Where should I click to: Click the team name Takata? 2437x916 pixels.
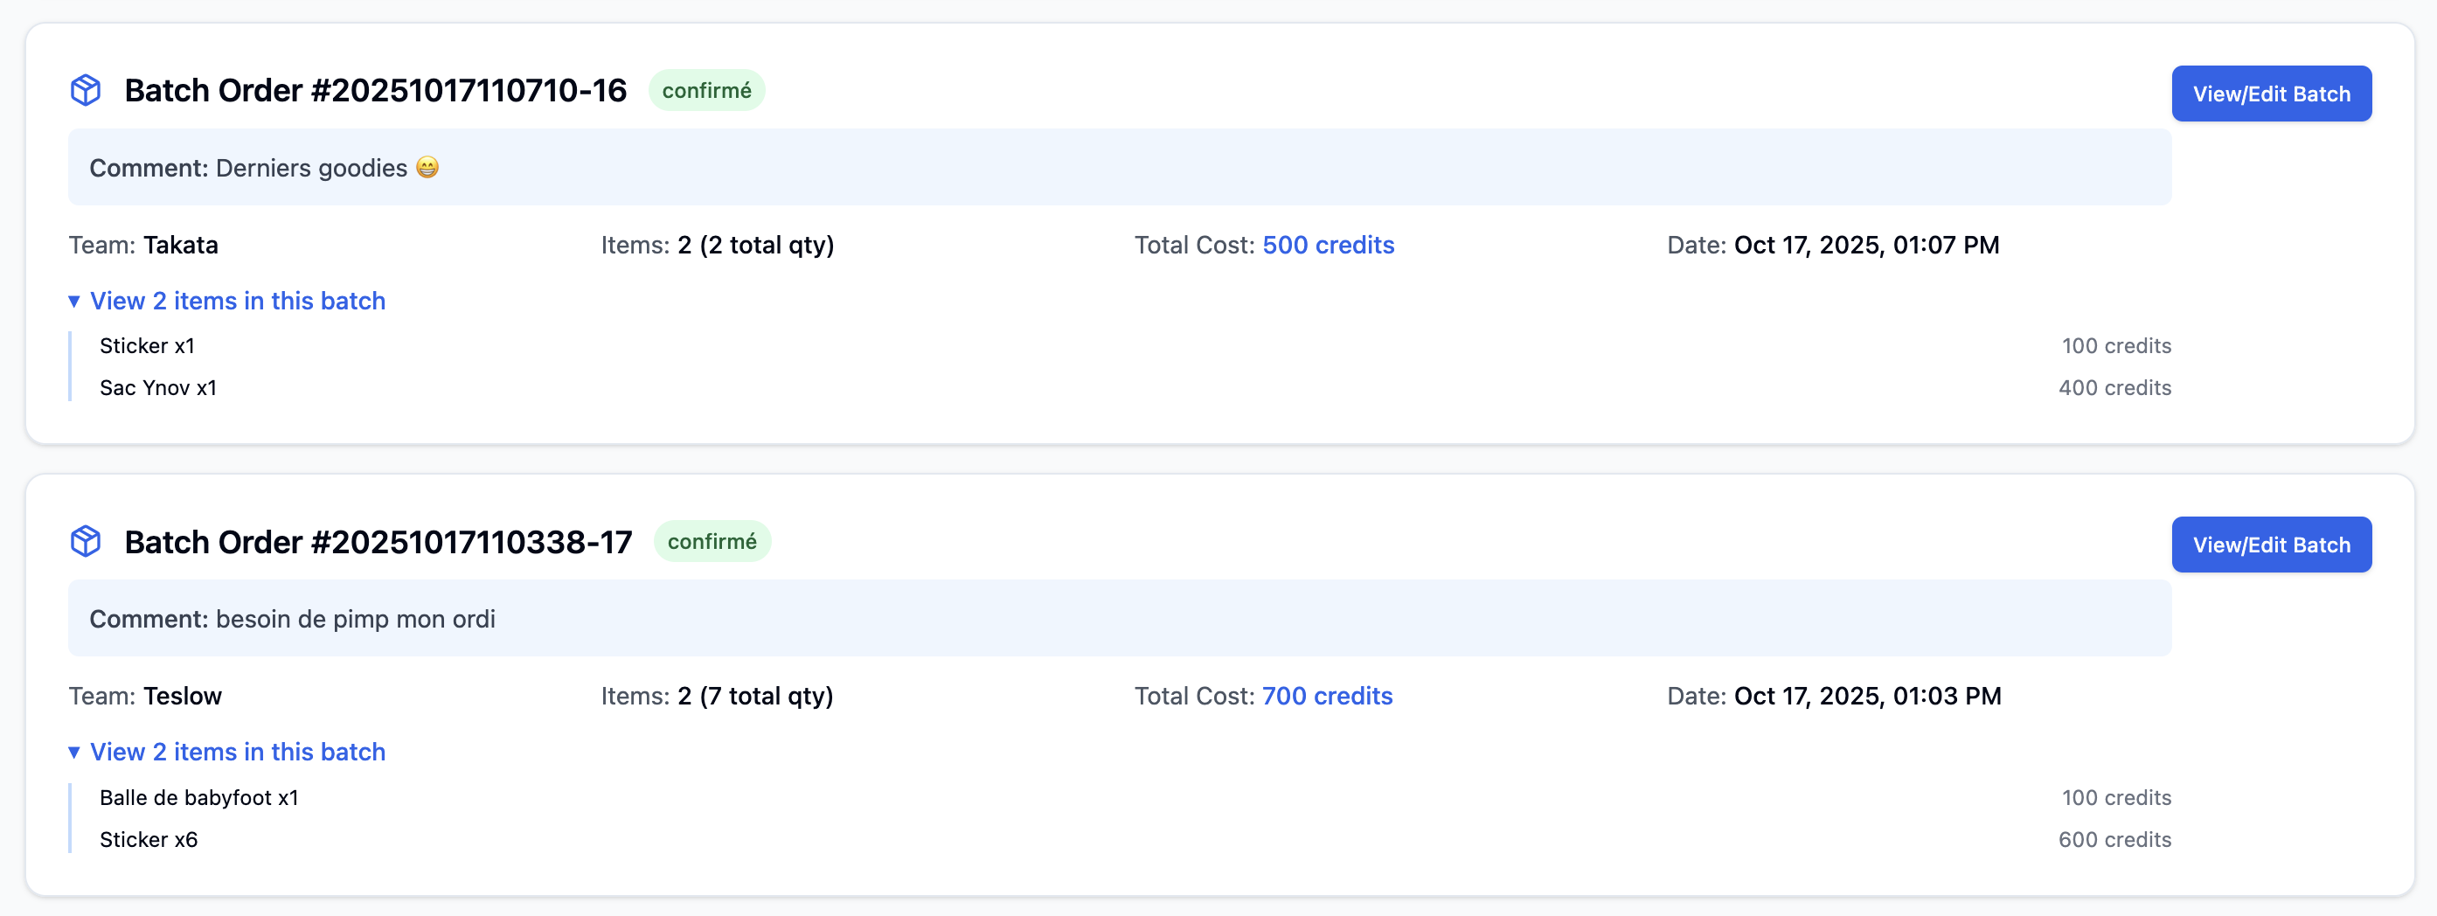[x=181, y=245]
